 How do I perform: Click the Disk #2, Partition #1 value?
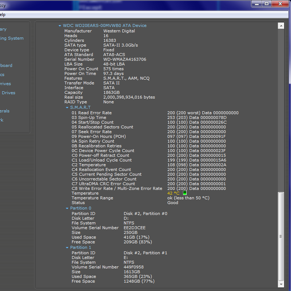(145, 253)
